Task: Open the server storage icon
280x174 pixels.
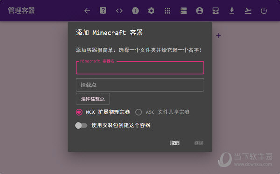Action: click(183, 11)
